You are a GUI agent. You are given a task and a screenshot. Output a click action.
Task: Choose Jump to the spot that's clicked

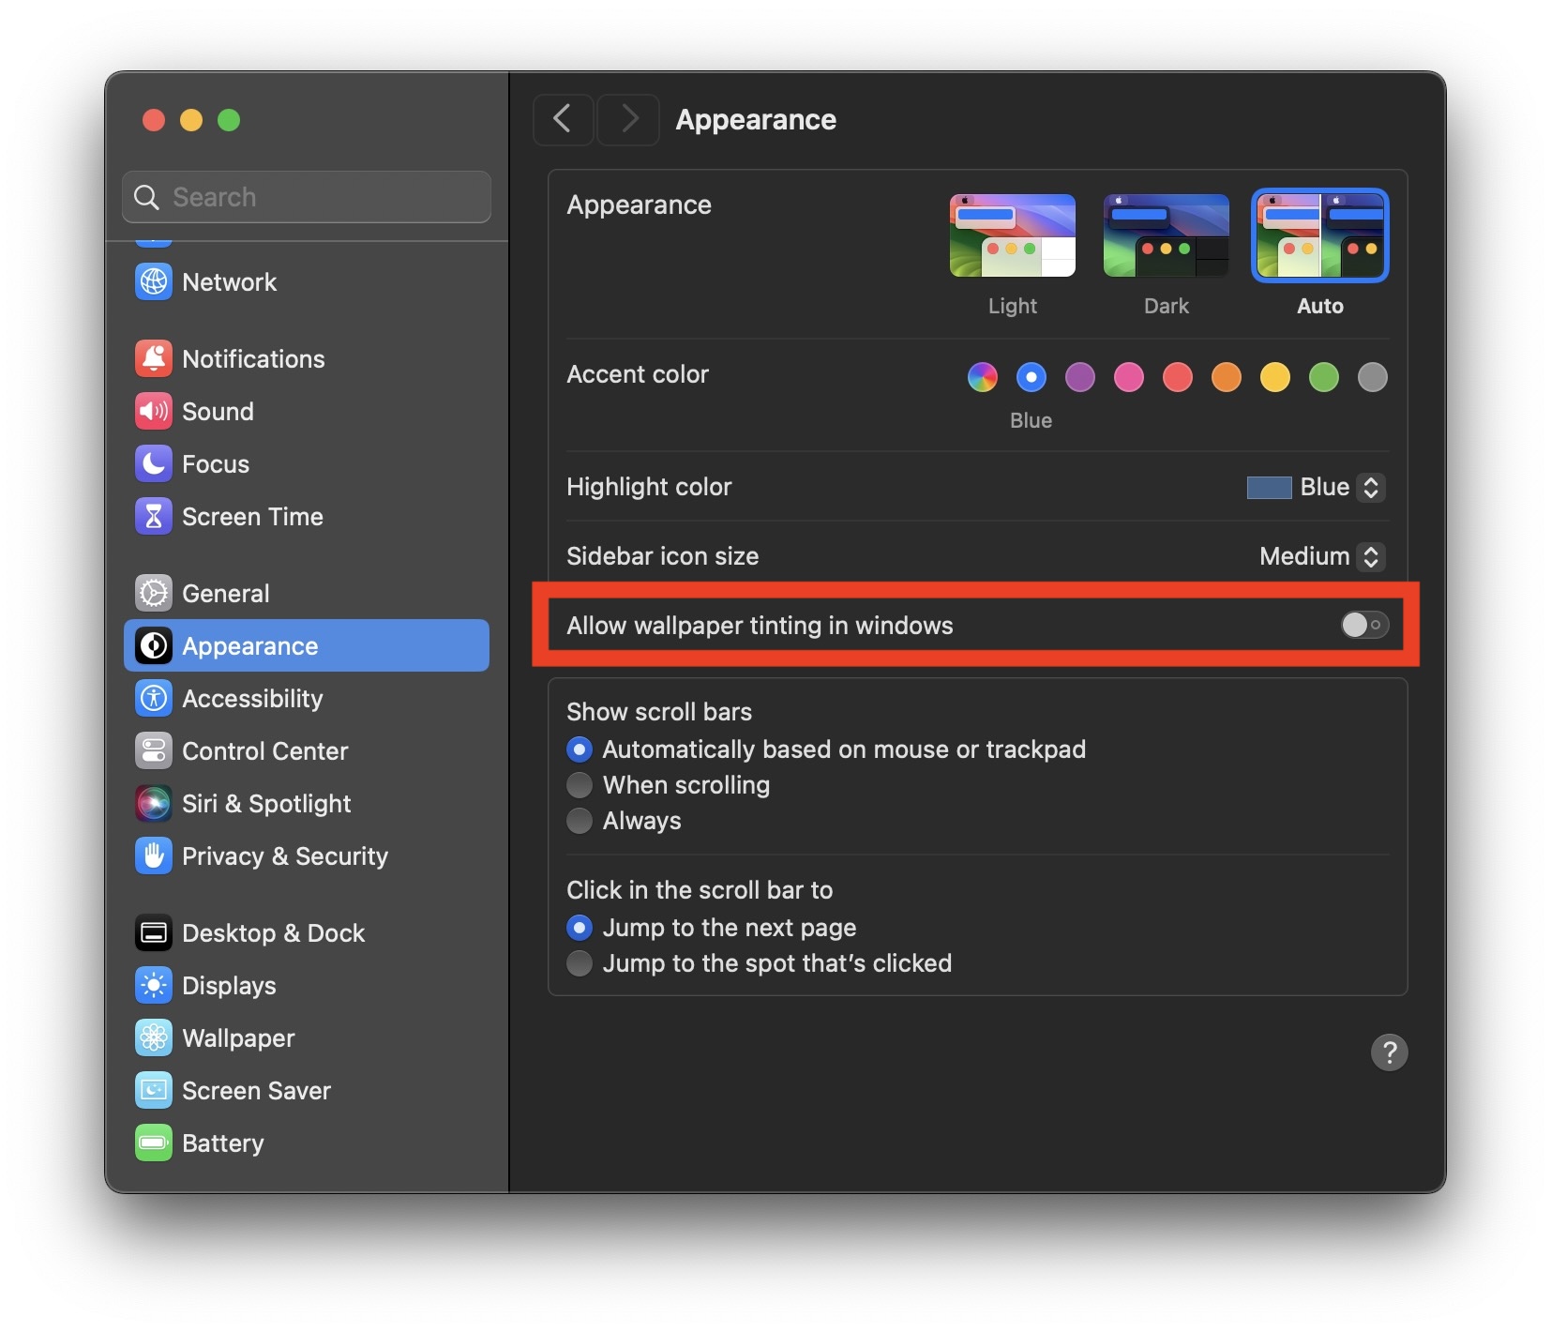[x=580, y=963]
